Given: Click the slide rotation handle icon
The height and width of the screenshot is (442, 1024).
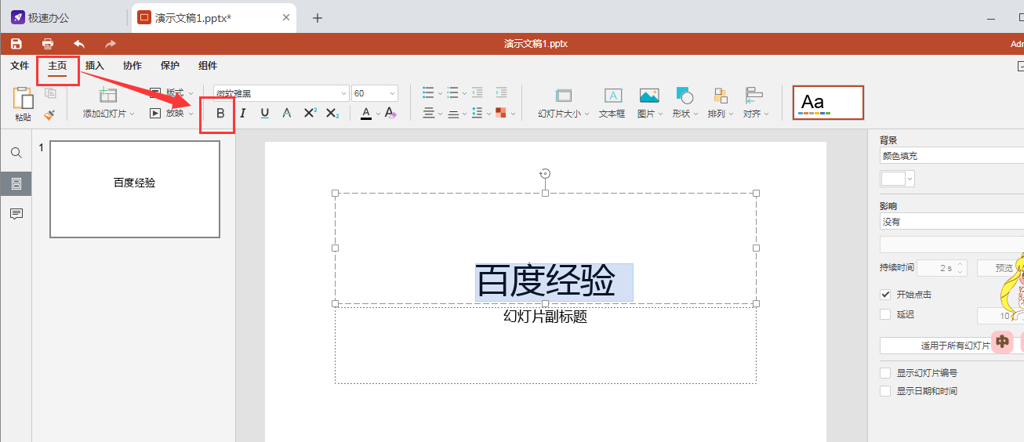Looking at the screenshot, I should (545, 174).
